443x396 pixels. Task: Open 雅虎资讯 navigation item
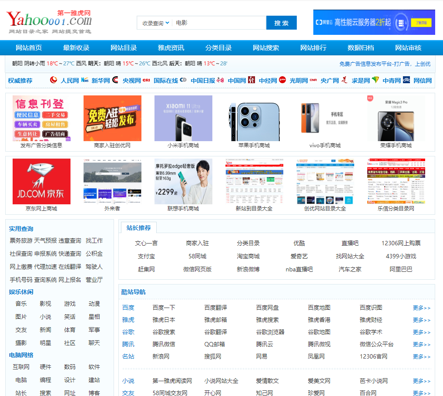pos(171,48)
